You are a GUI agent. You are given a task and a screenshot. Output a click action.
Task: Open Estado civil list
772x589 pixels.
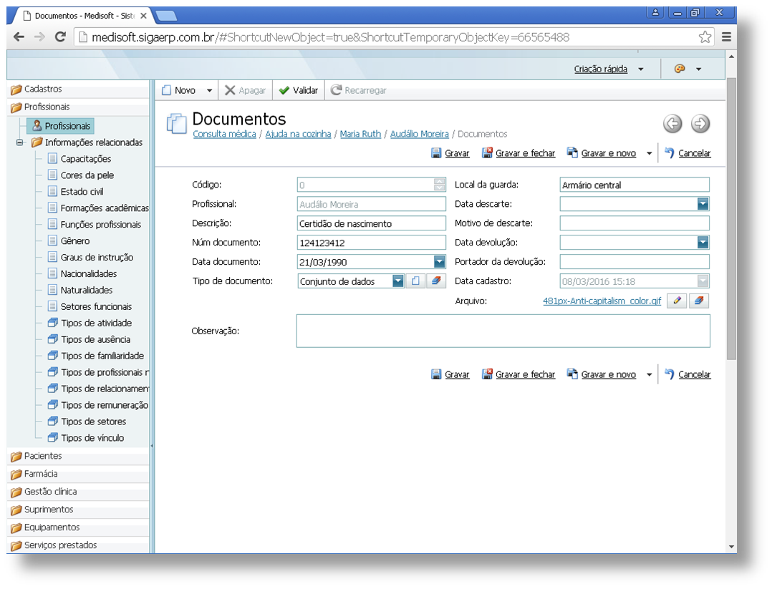point(82,191)
